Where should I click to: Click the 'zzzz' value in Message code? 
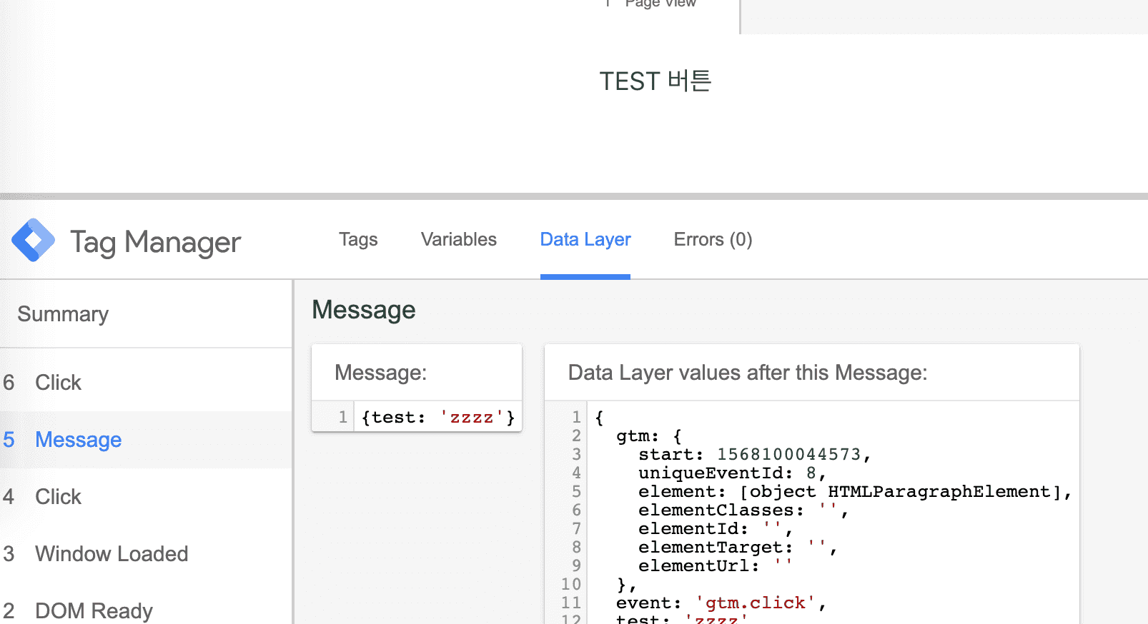(x=471, y=418)
